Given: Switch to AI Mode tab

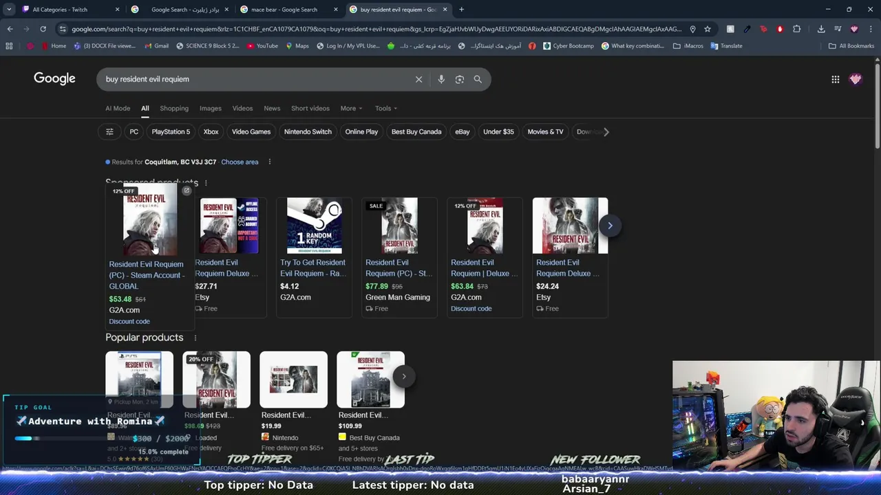Looking at the screenshot, I should coord(118,108).
